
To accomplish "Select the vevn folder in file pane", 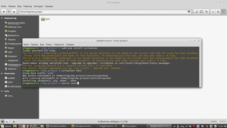I will pyautogui.click(x=45, y=19).
